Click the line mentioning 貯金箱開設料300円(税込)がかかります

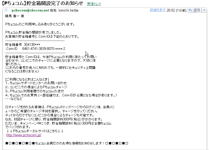(x=54, y=119)
